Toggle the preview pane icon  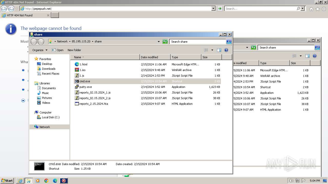point(219,50)
